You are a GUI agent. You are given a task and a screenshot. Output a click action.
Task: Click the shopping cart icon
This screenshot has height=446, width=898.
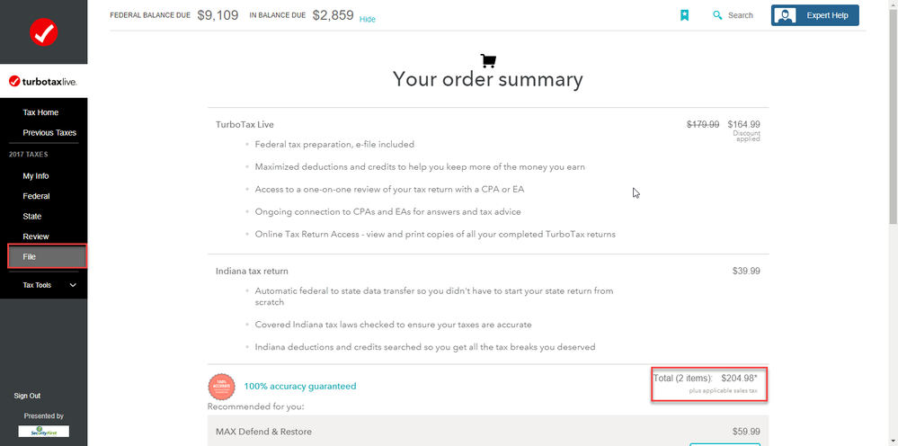pos(488,61)
